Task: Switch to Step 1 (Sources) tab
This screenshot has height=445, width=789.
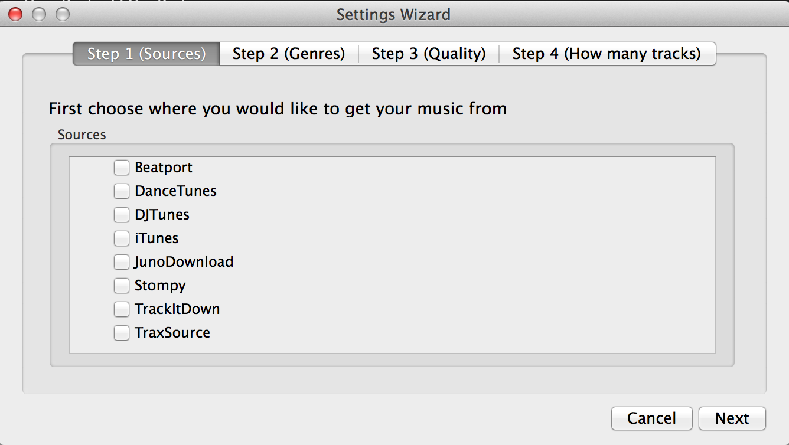Action: pyautogui.click(x=146, y=54)
